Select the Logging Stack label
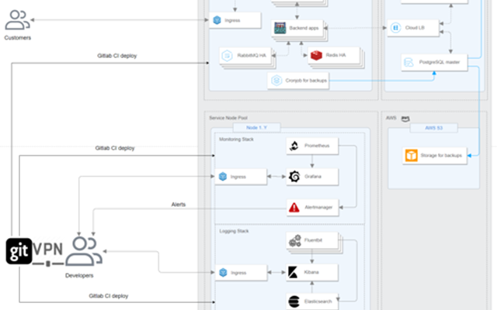The image size is (497, 310). point(235,231)
